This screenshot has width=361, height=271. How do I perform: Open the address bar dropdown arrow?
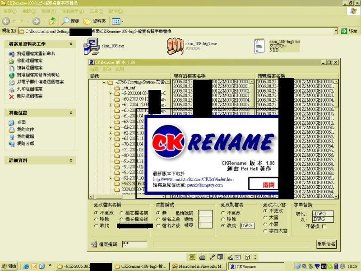(x=336, y=31)
